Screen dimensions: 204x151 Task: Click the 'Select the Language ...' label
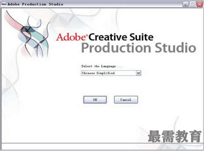(x=102, y=66)
